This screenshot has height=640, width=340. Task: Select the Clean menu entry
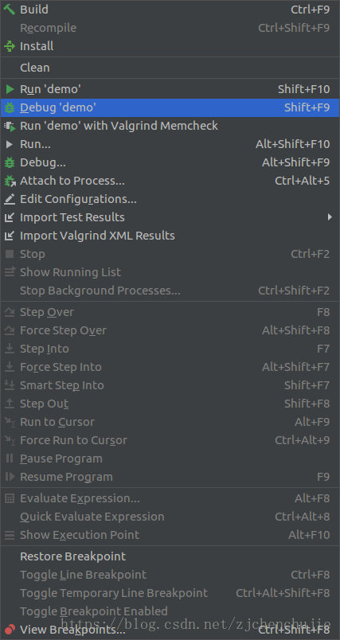coord(170,68)
